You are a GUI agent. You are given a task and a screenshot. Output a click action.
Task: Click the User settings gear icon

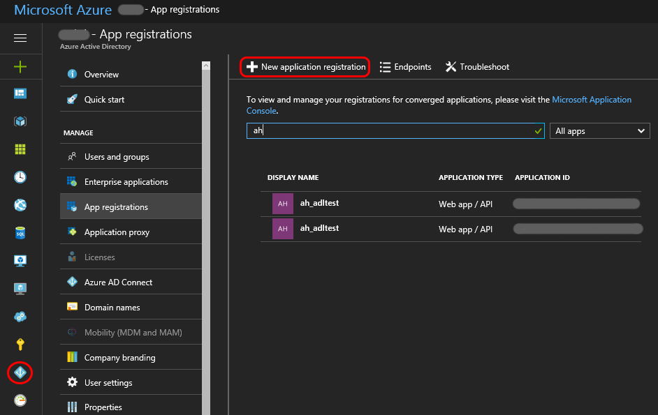[72, 382]
